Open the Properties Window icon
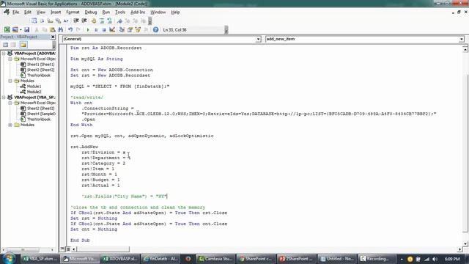Image resolution: width=469 pixels, height=264 pixels. [x=130, y=29]
